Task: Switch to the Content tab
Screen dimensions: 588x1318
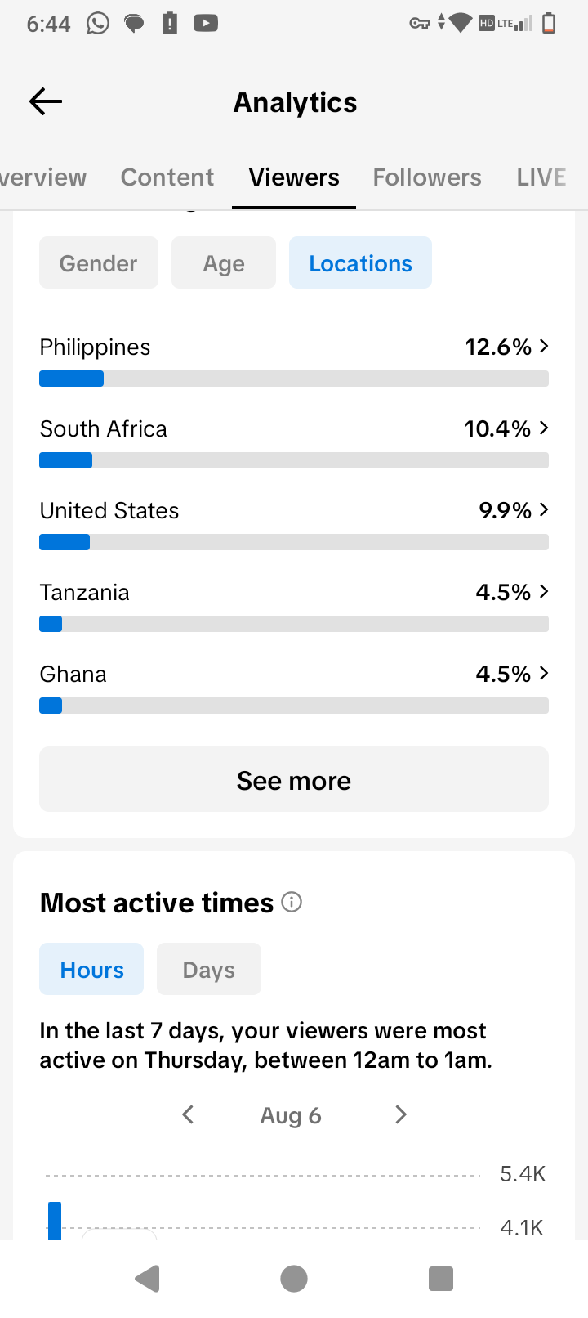Action: tap(167, 177)
